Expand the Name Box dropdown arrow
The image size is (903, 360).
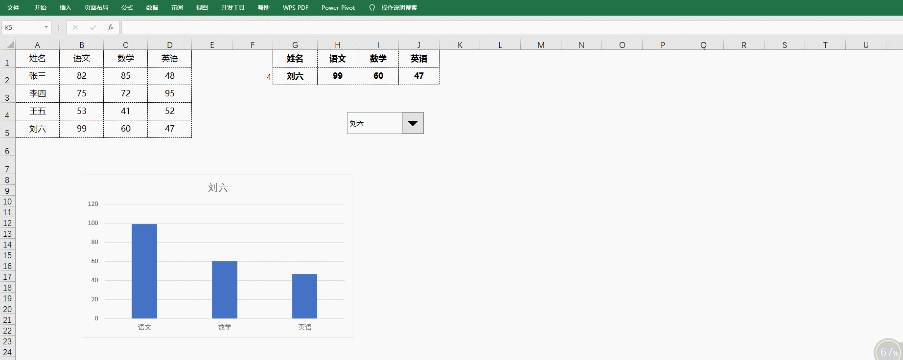tap(46, 27)
